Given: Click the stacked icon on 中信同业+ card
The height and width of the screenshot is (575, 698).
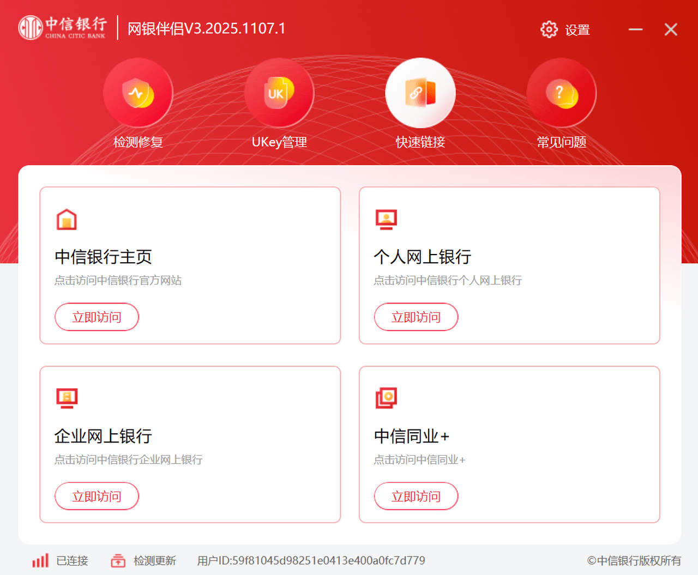Looking at the screenshot, I should [386, 397].
